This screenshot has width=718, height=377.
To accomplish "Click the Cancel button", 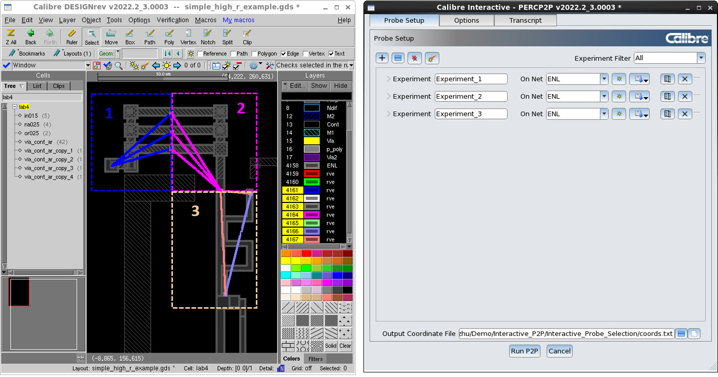I will [559, 351].
